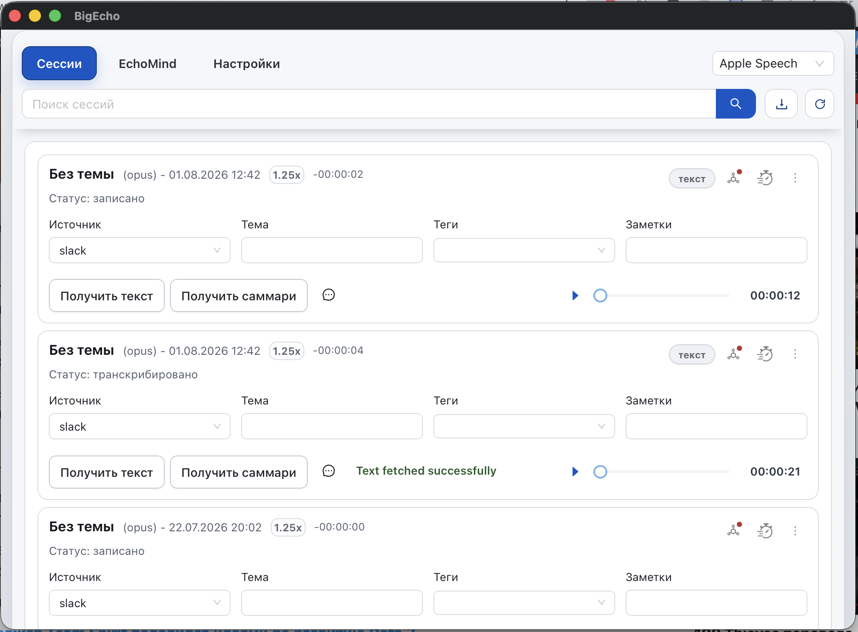
Task: Click 'Статус: транскрибировано' status text
Action: 123,374
